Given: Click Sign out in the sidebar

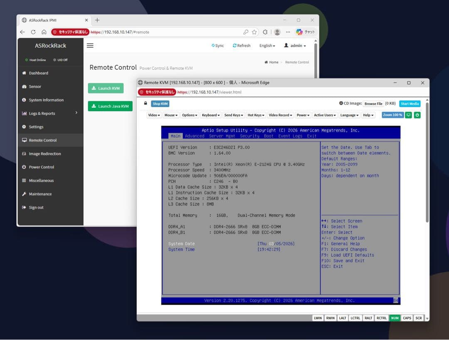Looking at the screenshot, I should pos(51,207).
